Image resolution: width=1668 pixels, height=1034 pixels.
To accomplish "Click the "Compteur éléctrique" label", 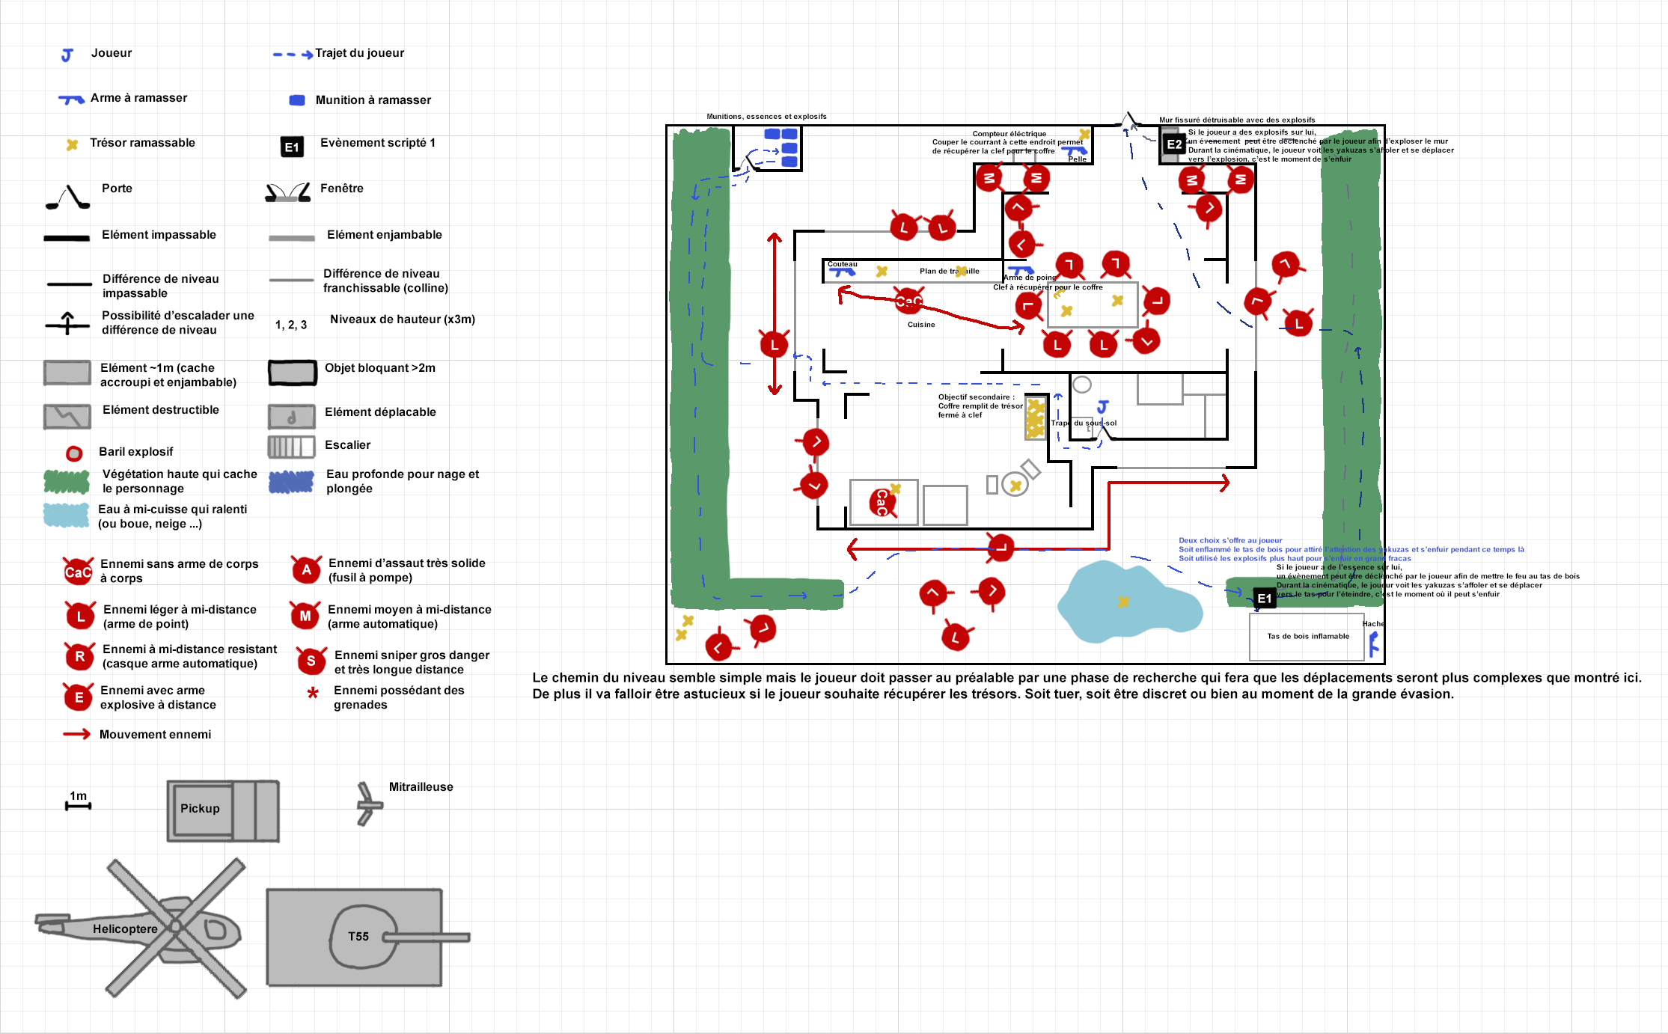I will (x=1009, y=134).
